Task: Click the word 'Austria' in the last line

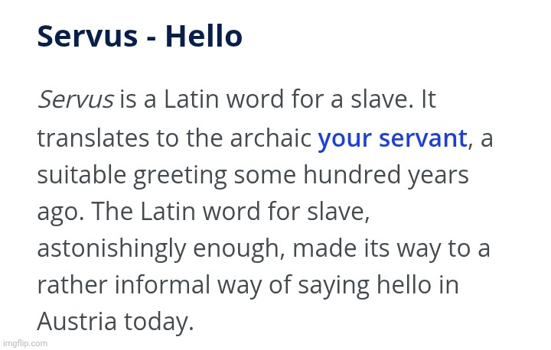Action: (74, 321)
